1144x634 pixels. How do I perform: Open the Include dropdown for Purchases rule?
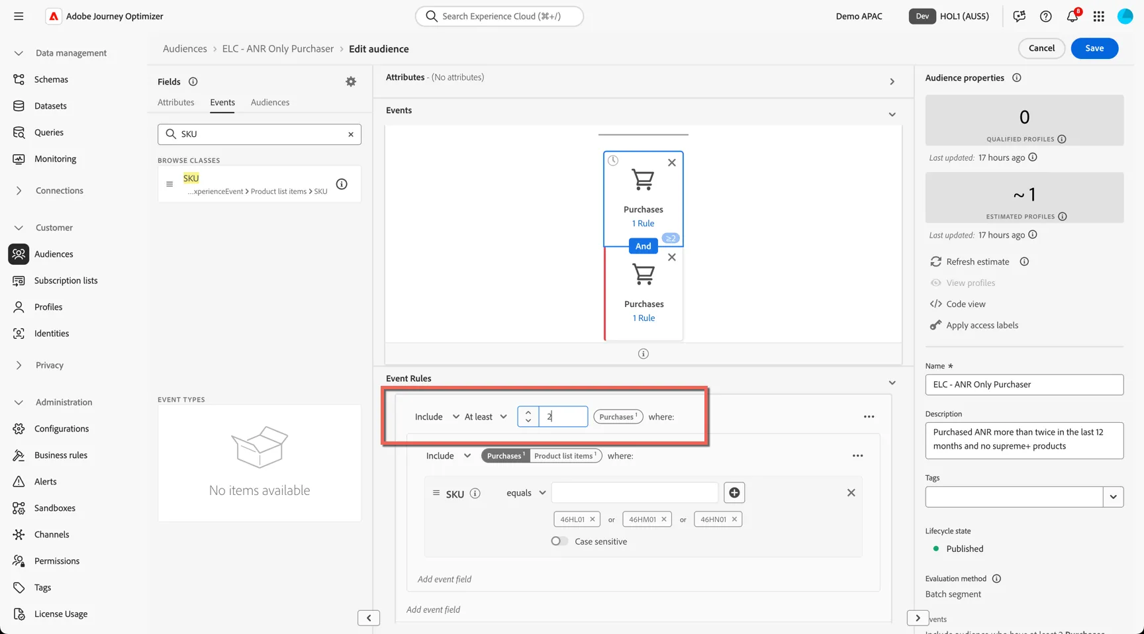tap(437, 417)
